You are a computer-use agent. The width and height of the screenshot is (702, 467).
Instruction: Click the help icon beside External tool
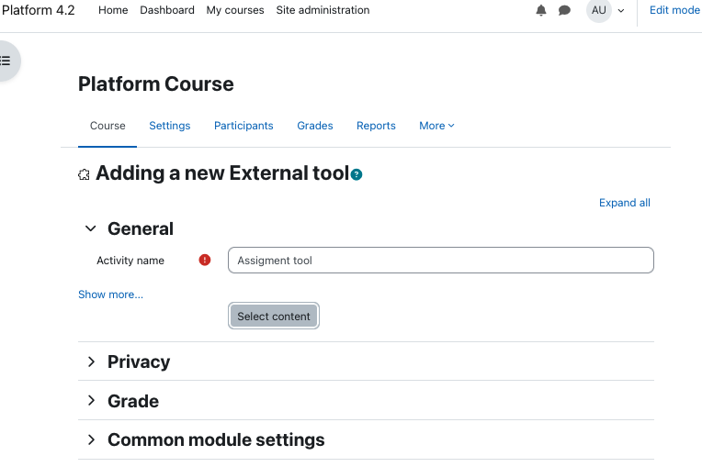coord(357,174)
